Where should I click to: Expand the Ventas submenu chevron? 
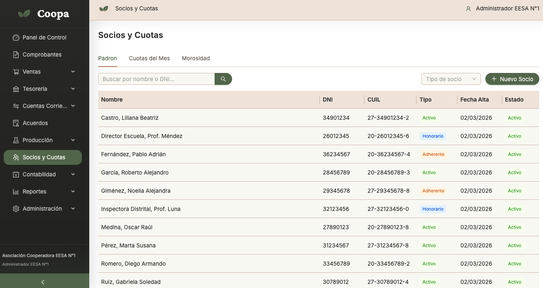click(x=73, y=72)
